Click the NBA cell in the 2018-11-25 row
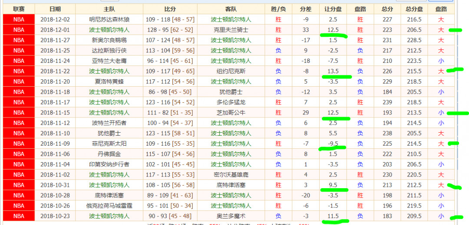469x225 pixels. pos(19,51)
